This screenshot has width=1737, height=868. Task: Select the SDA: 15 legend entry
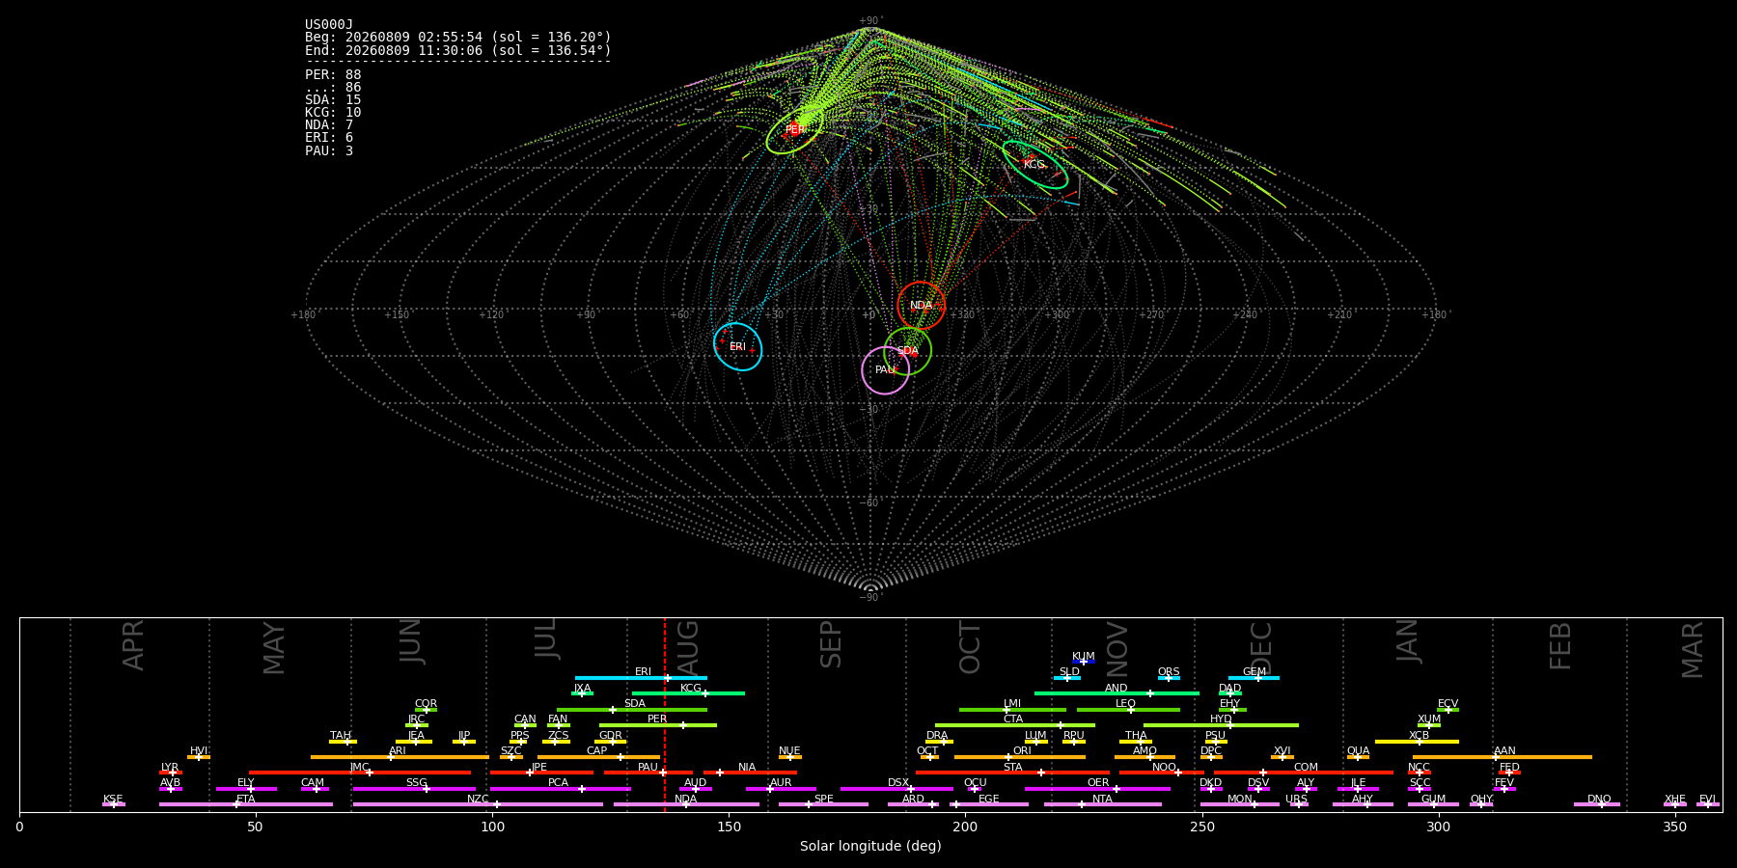[x=333, y=99]
